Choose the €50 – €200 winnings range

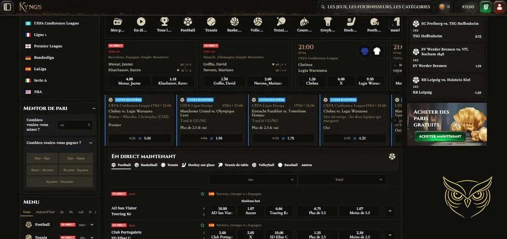coord(76,158)
